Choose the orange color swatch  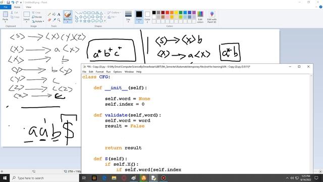(172, 13)
